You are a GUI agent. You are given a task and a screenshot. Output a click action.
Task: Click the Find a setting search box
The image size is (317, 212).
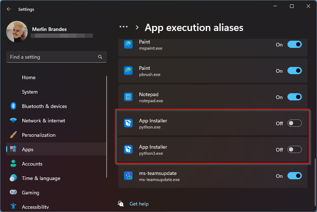(52, 57)
